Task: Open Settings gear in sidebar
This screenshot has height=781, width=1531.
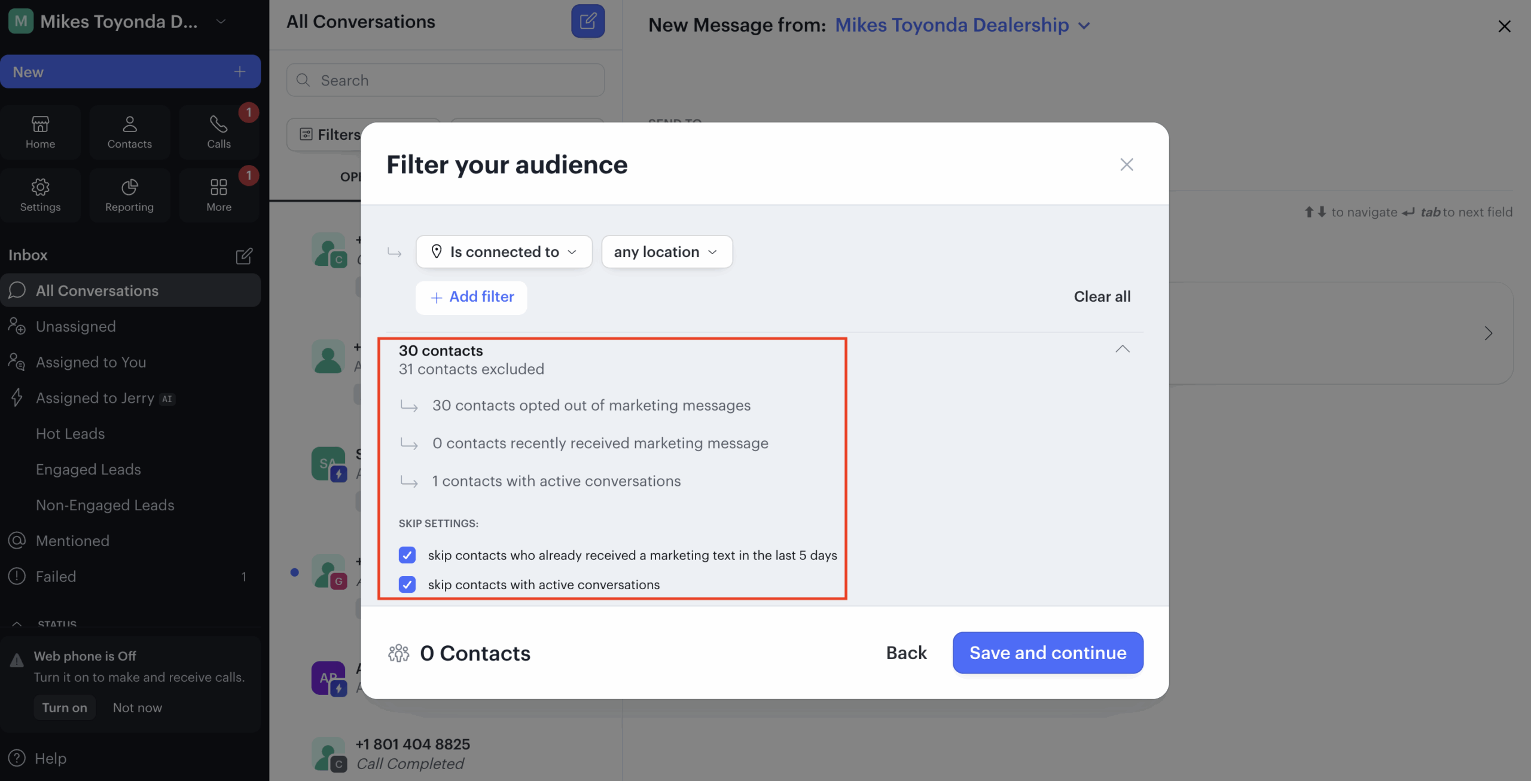Action: (40, 195)
